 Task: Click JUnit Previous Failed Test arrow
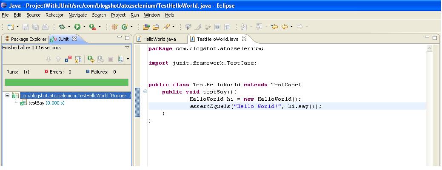tap(58, 59)
